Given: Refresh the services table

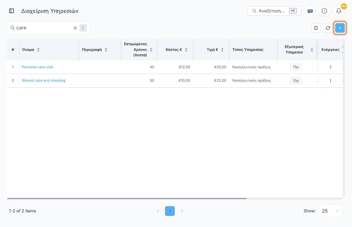Looking at the screenshot, I should [328, 28].
